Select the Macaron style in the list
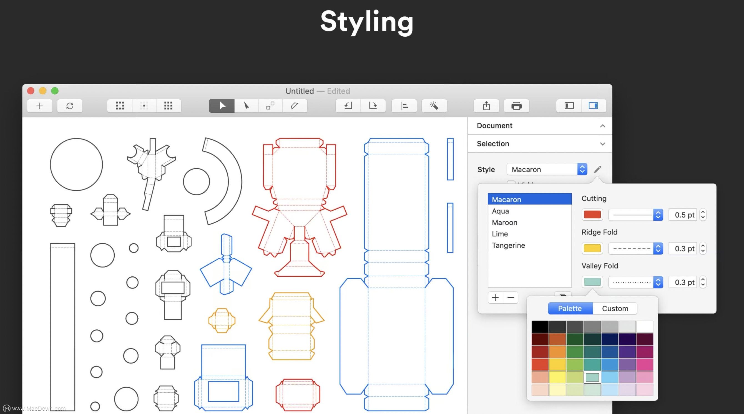744x414 pixels. pyautogui.click(x=530, y=199)
